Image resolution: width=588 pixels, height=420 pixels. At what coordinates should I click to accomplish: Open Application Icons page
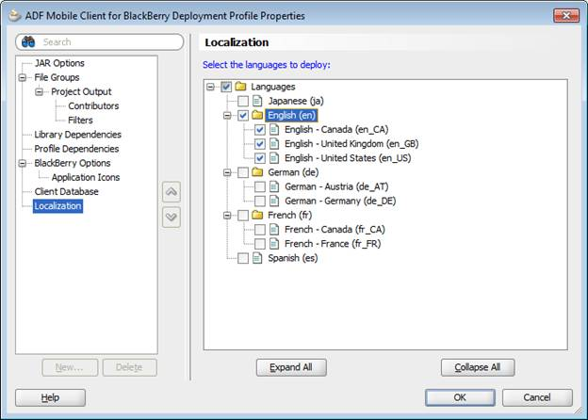pyautogui.click(x=86, y=177)
